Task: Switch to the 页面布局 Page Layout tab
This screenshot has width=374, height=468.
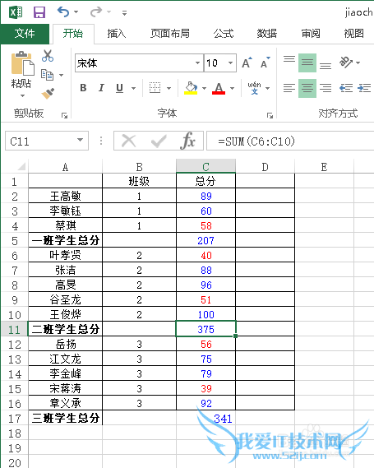Action: (170, 34)
